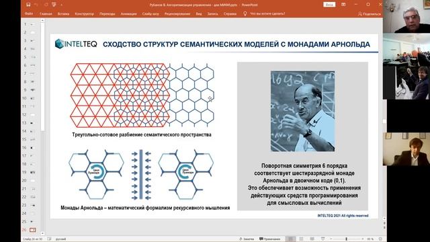Viewport: 430px width, 242px height.
Task: Undo the last action in title bar
Action: pyautogui.click(x=36, y=5)
